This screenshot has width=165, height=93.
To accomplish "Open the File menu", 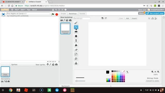I will (17, 10).
